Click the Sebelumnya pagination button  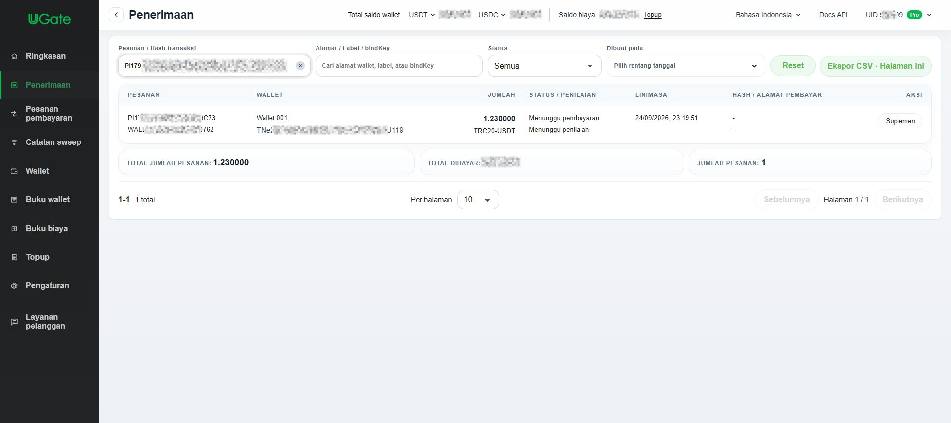coord(787,200)
